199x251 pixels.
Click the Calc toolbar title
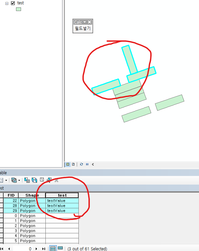pos(78,22)
